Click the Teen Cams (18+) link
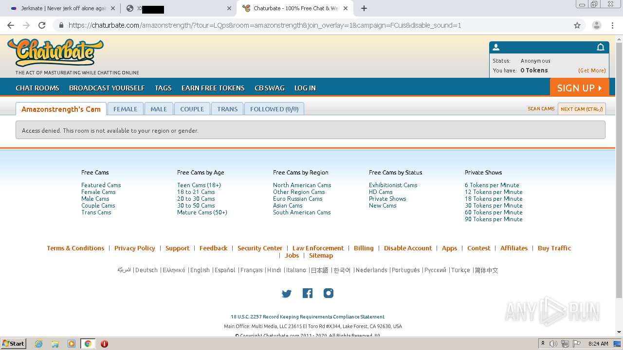 (x=199, y=185)
